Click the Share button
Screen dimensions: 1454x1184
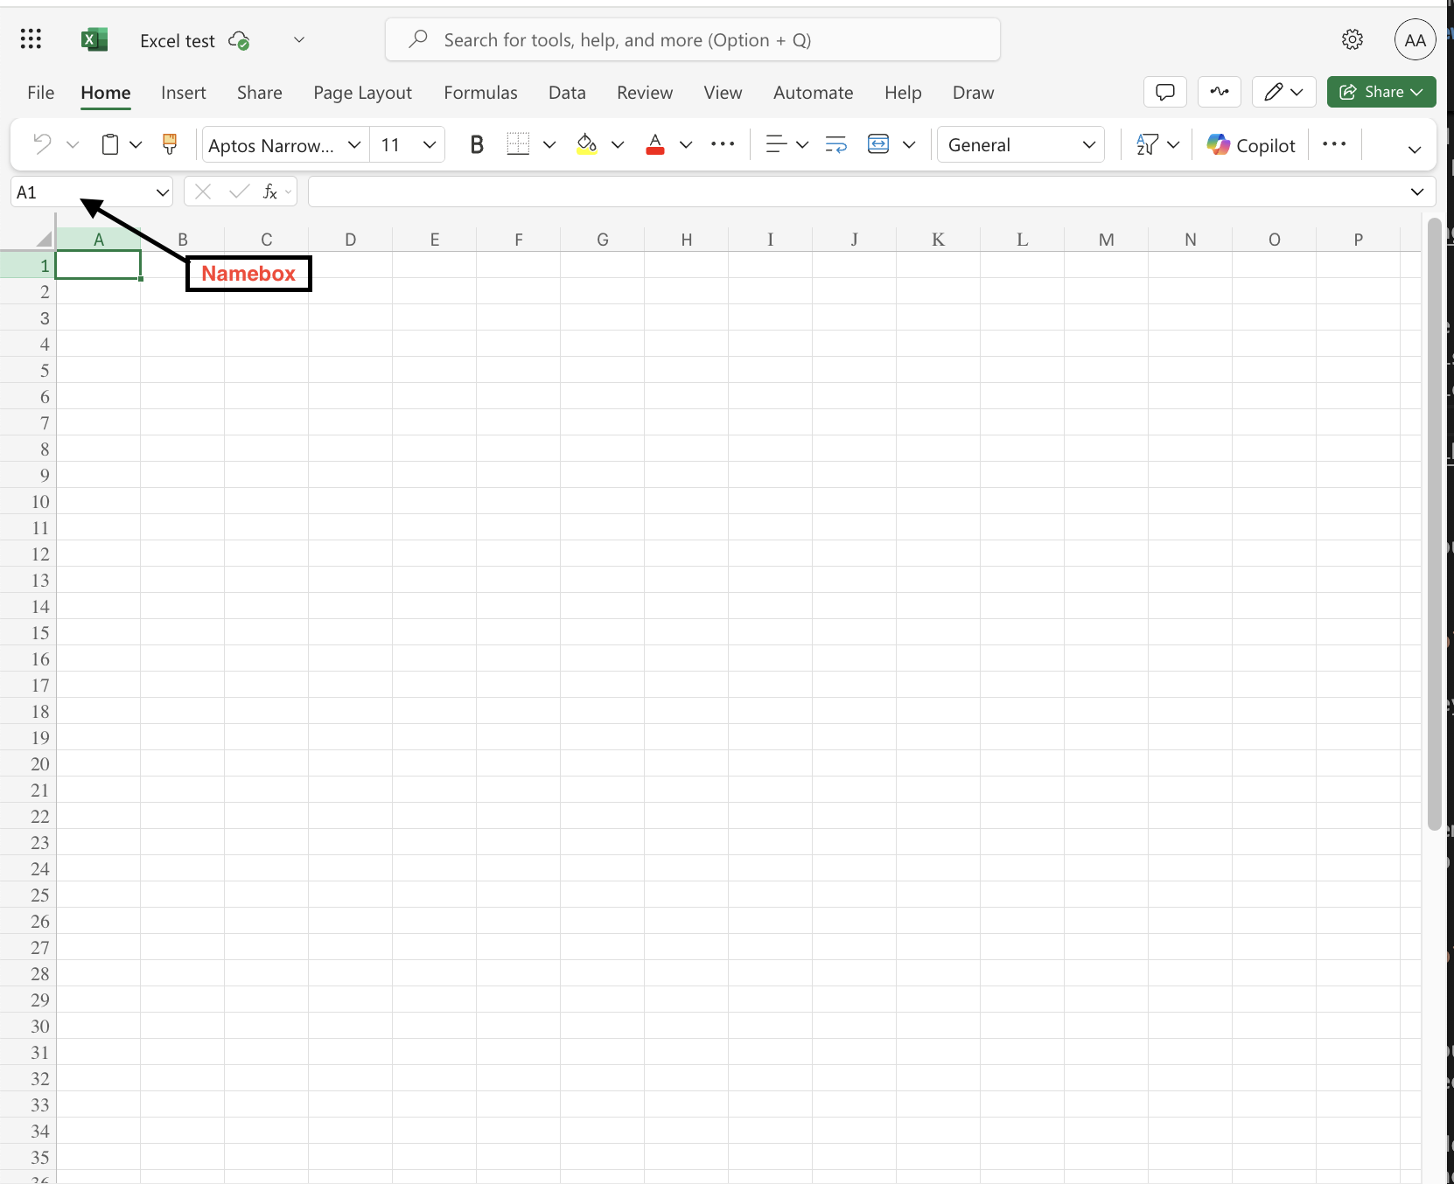point(1380,92)
